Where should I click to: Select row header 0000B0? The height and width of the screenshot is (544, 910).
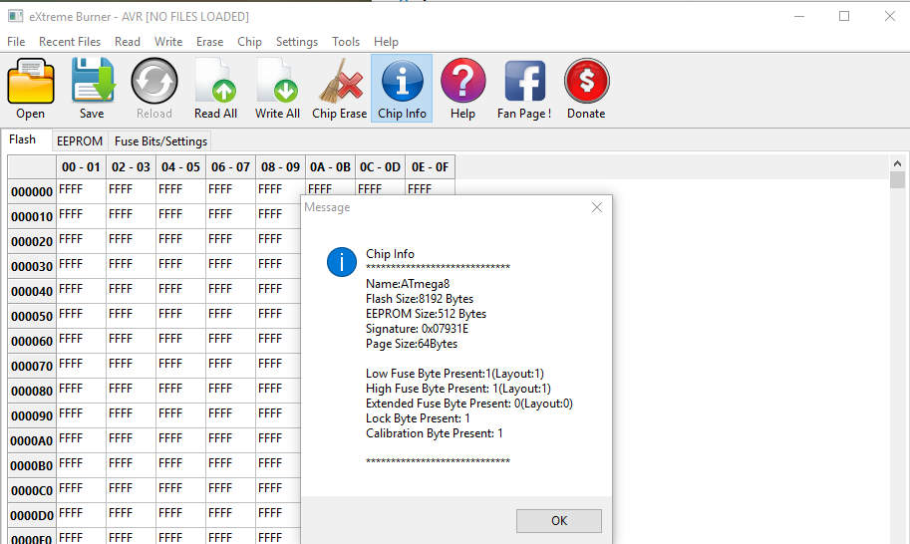point(32,466)
